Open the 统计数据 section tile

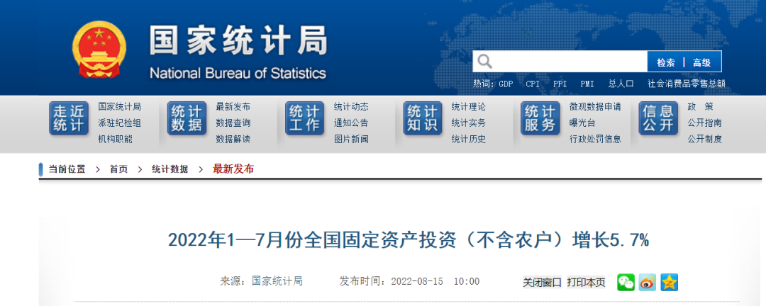click(187, 118)
